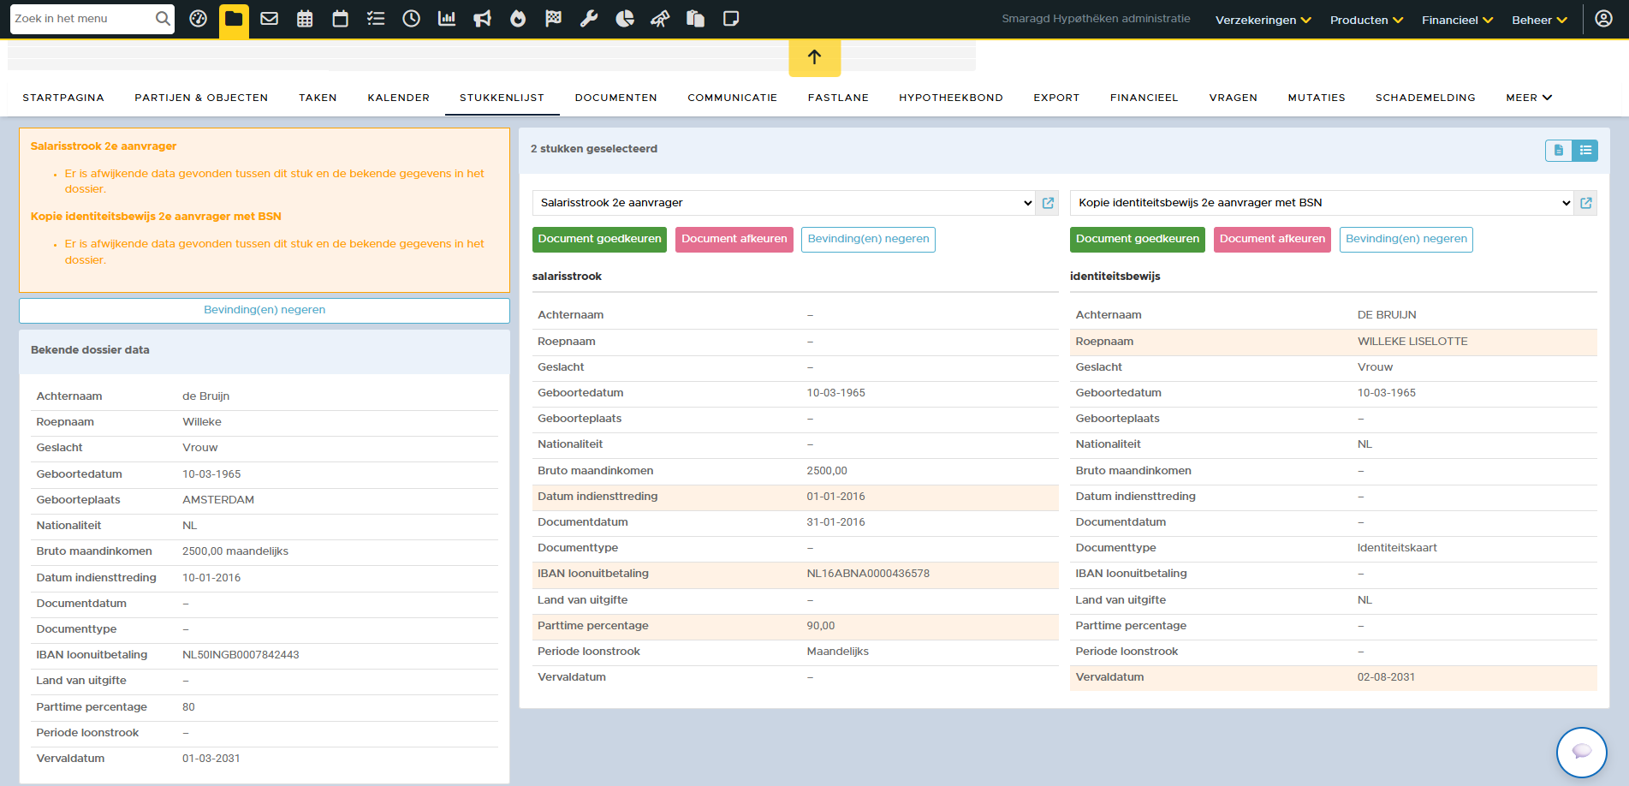
Task: Expand the MEER navigation menu
Action: click(x=1529, y=98)
